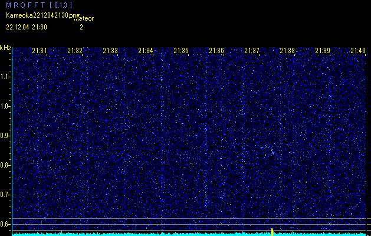This screenshot has height=236, width=371.
Task: Click the 0.7 kHz frequency tick label
Action: (5, 195)
